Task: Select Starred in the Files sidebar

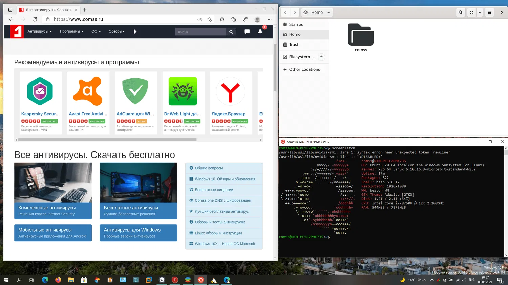Action: [304, 24]
